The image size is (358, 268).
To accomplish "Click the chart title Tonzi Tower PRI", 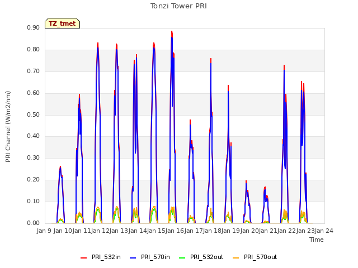I will 178,6.
